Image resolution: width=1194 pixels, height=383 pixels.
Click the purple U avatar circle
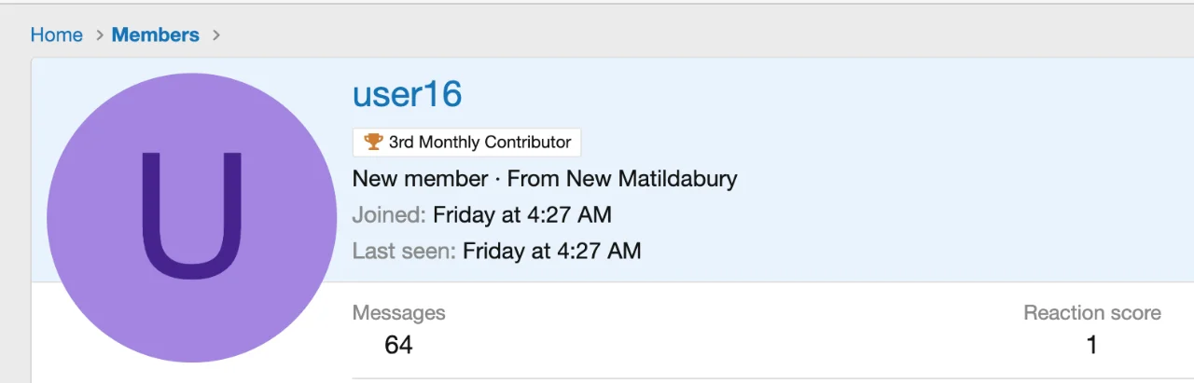[191, 217]
